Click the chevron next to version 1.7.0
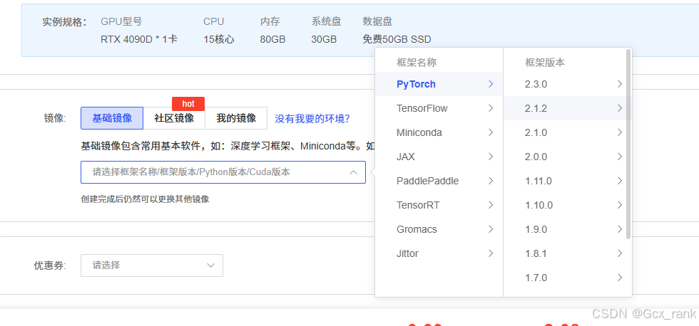The height and width of the screenshot is (326, 699). (620, 278)
